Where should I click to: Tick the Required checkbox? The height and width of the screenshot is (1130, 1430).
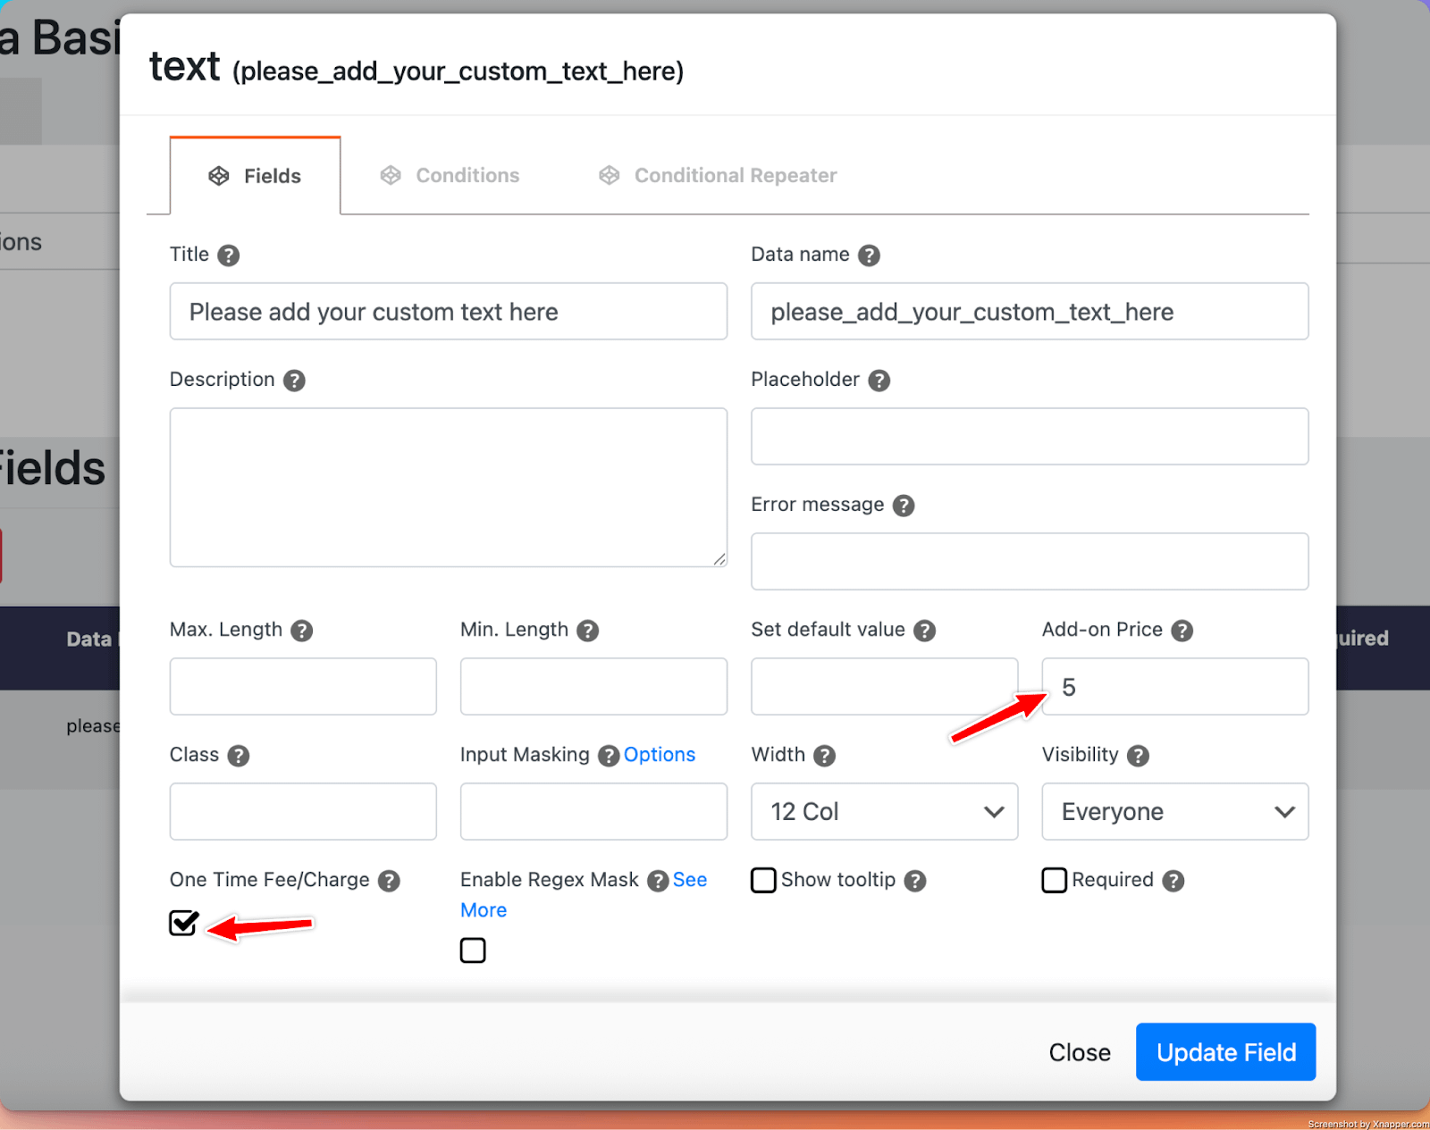1055,880
